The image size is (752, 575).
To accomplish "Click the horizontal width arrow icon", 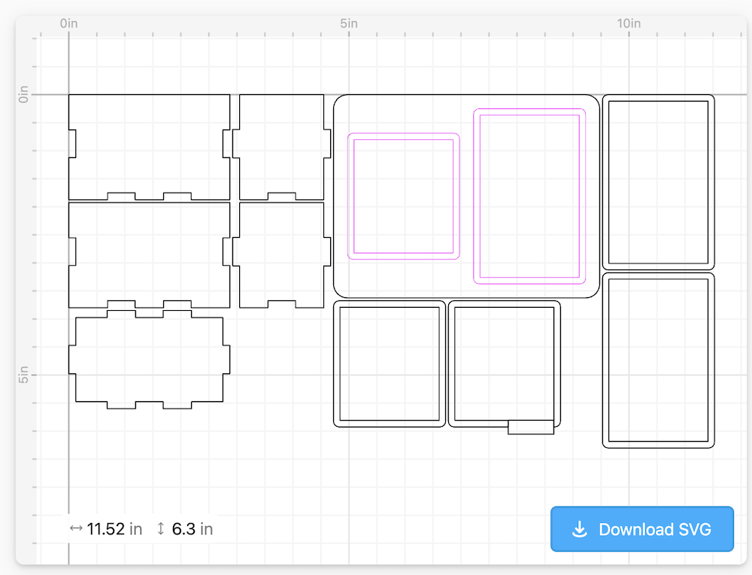I will pyautogui.click(x=76, y=528).
